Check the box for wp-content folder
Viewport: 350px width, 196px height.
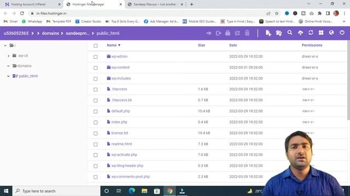(96, 68)
